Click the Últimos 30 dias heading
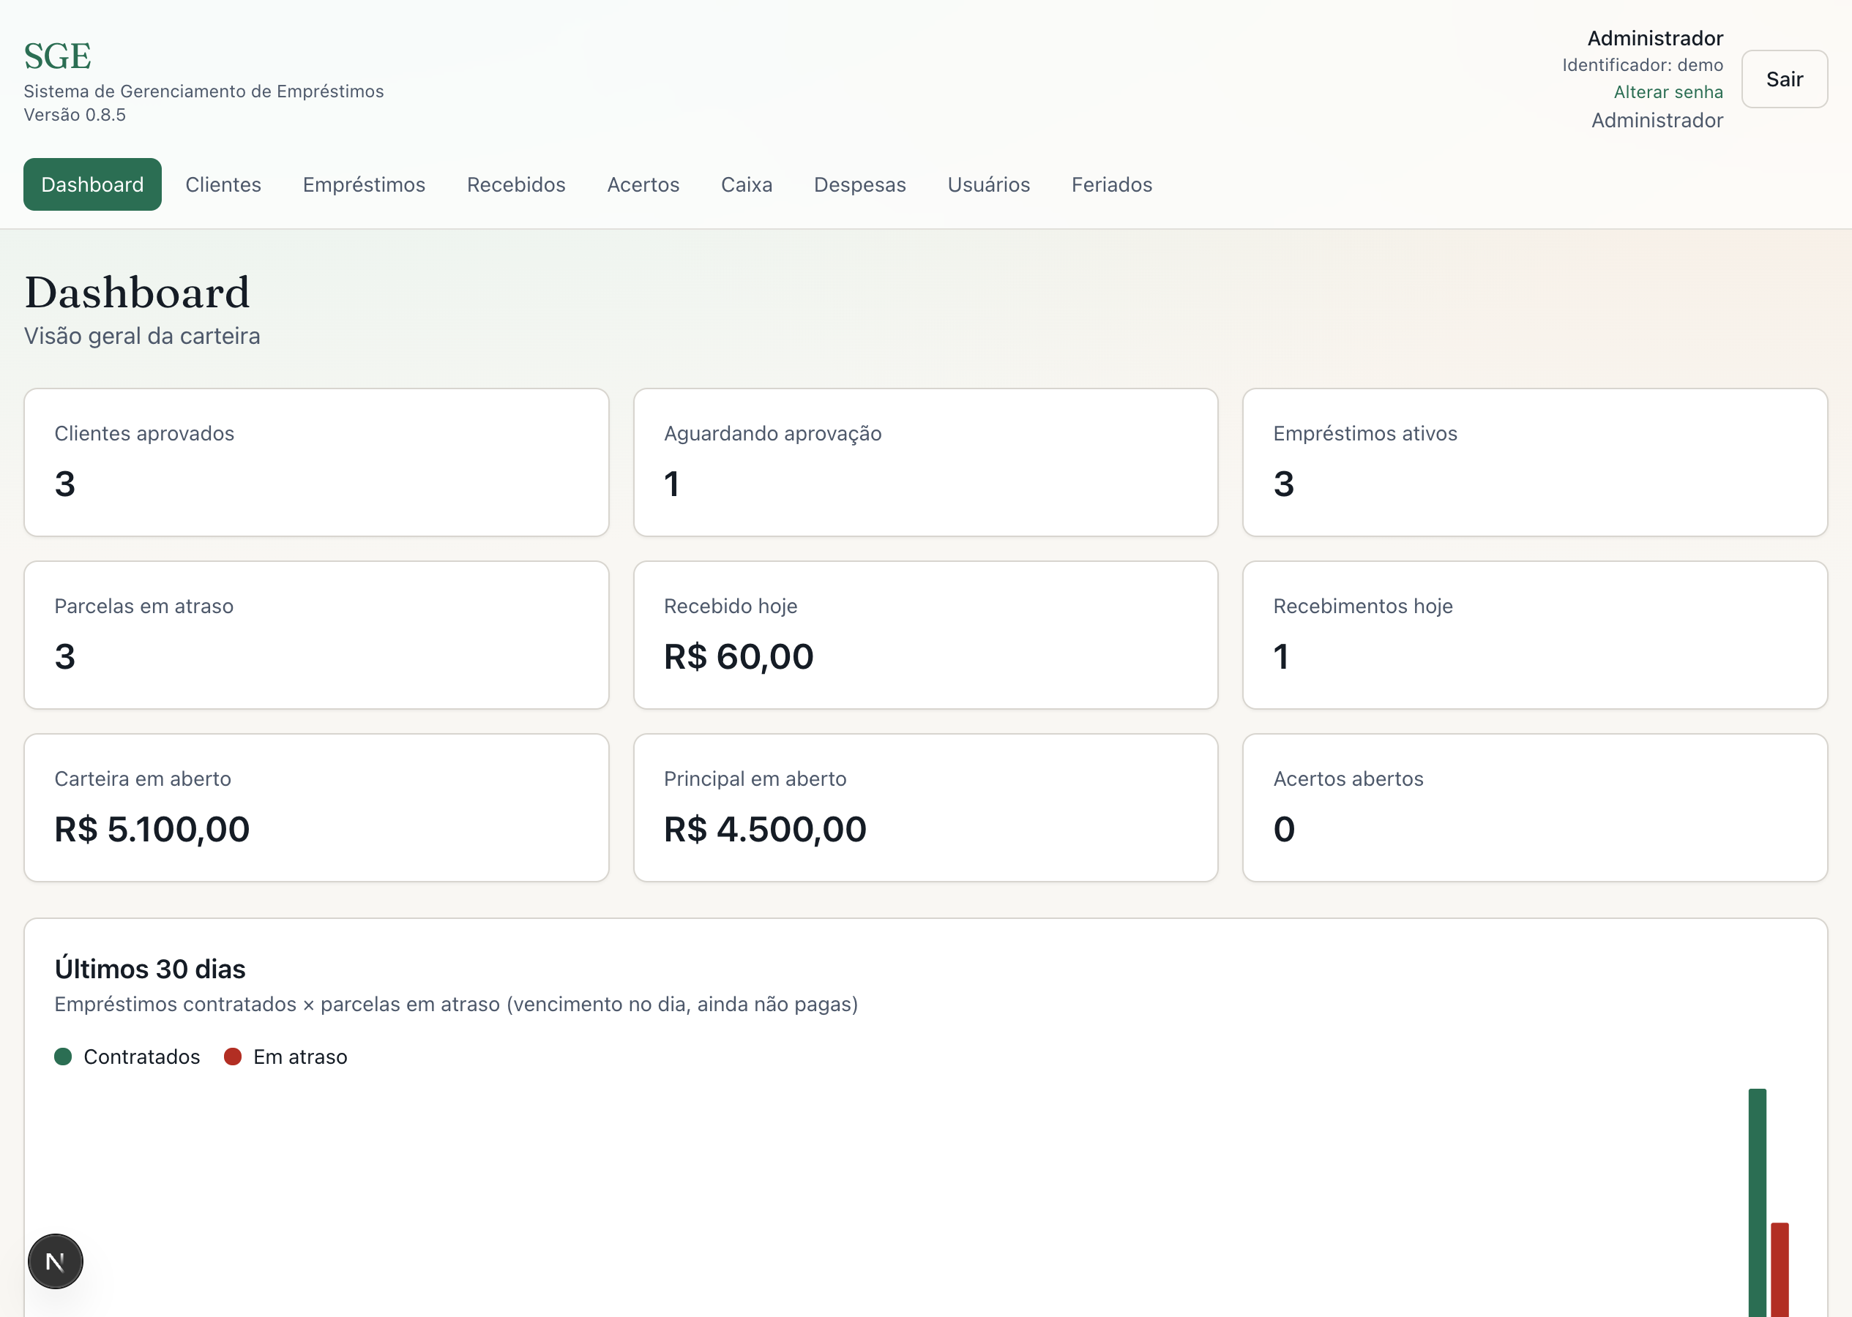Screen dimensions: 1852x1317 150,968
